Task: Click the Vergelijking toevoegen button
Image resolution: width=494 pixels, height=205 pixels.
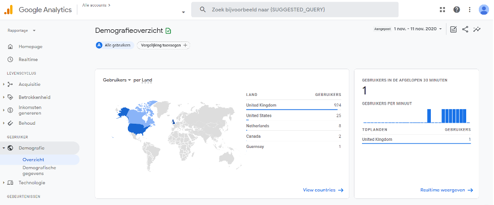Action: (x=163, y=45)
